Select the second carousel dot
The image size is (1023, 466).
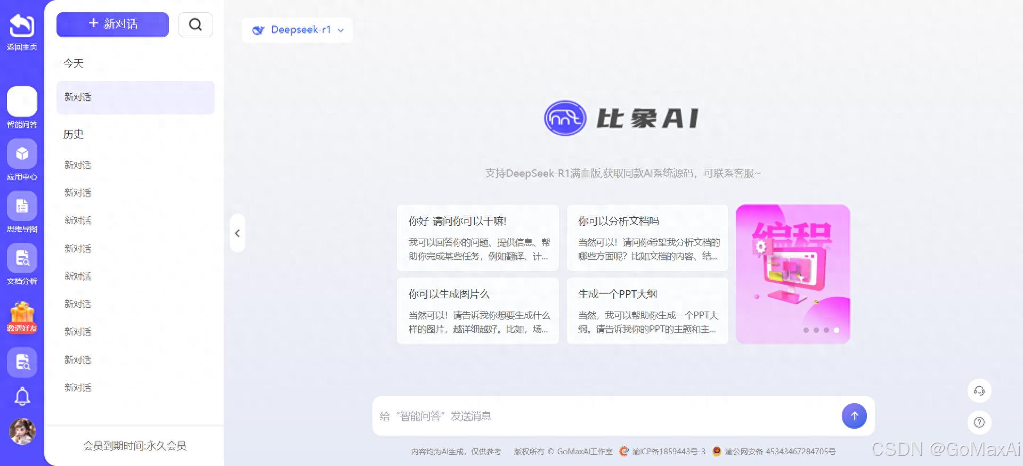pyautogui.click(x=816, y=330)
